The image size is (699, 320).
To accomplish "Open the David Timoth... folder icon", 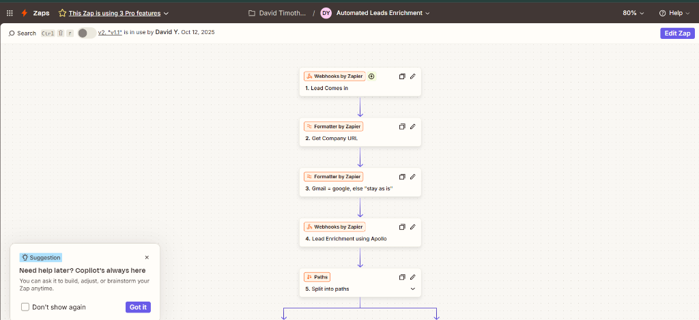I will point(252,13).
